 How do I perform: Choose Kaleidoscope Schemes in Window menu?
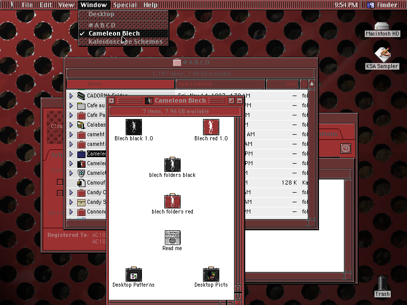(x=124, y=42)
